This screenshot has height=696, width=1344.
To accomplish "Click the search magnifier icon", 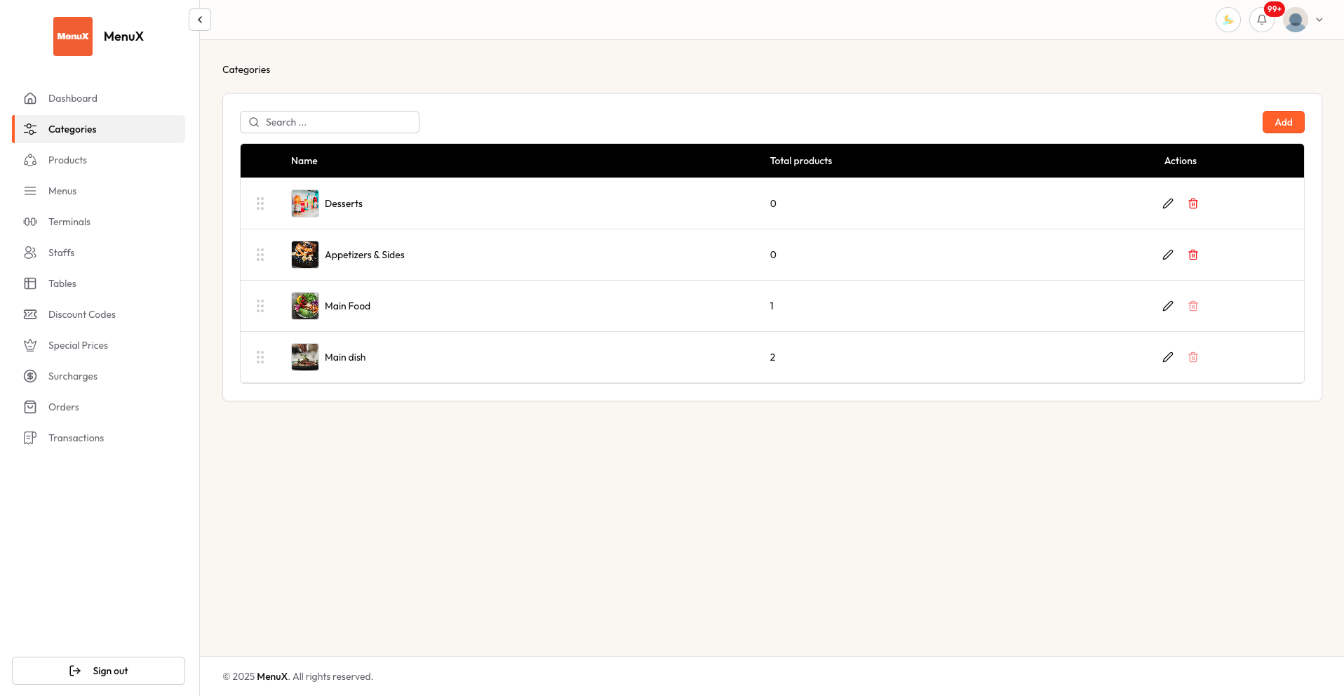I will 254,122.
